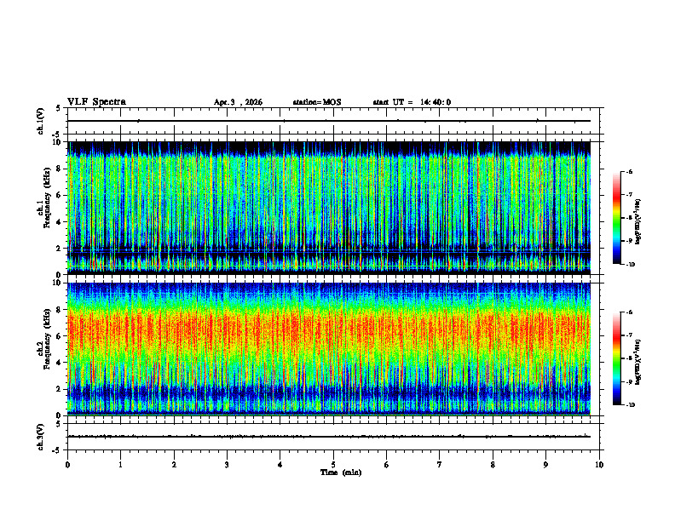
Task: Click the time axis tick label "5"
Action: coord(333,465)
